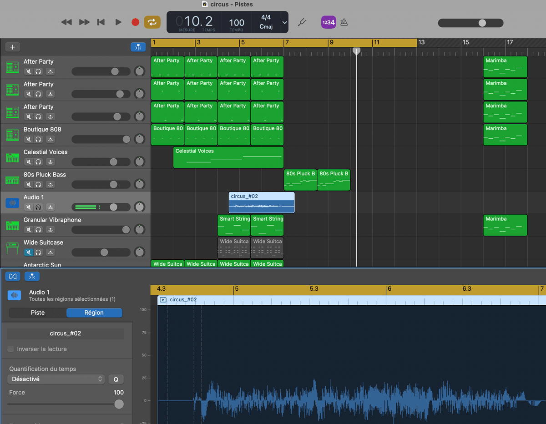Click the Force slider handle
Screen dimensions: 546x424
coord(119,404)
